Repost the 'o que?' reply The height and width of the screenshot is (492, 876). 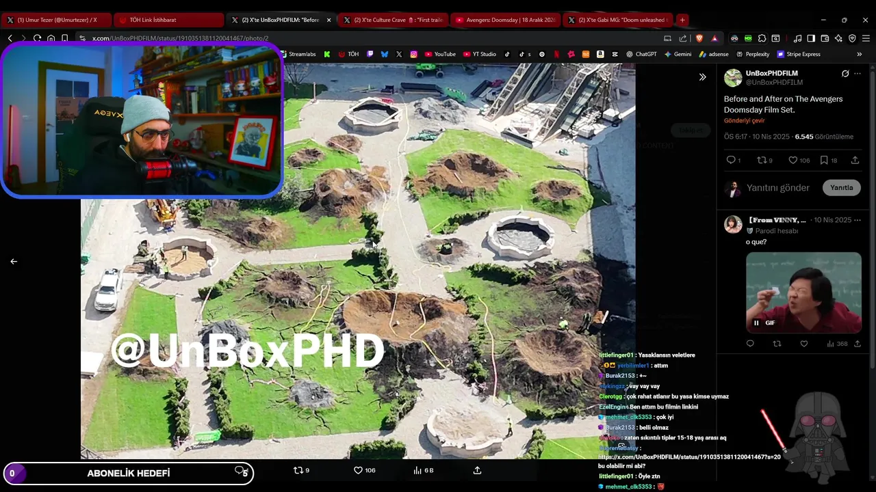tap(777, 344)
